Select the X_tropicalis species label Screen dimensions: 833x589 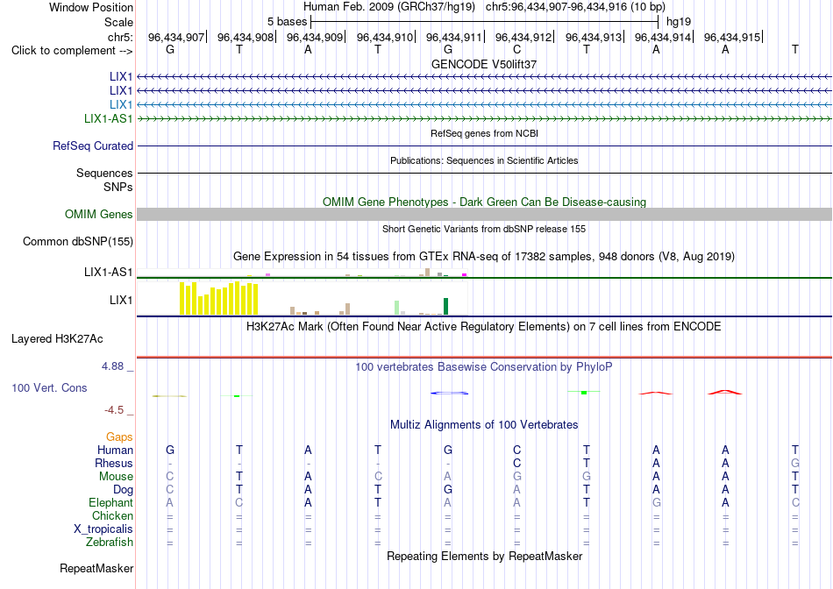103,529
